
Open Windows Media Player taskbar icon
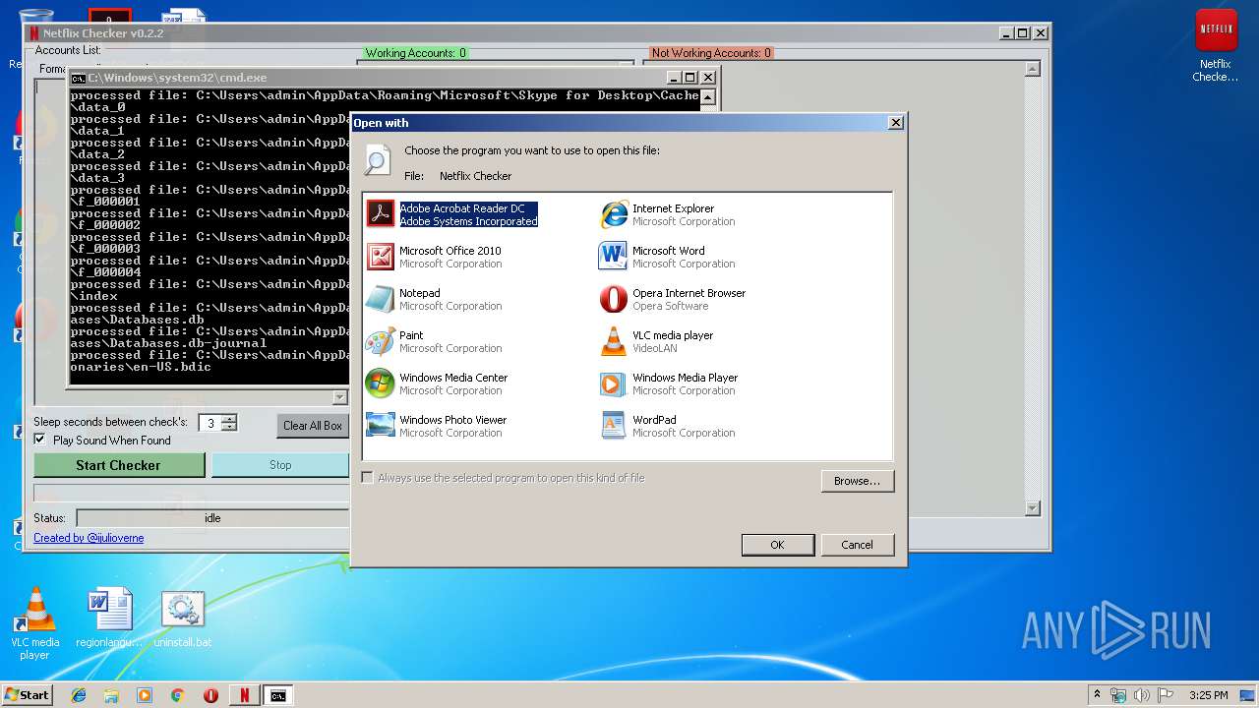[145, 695]
